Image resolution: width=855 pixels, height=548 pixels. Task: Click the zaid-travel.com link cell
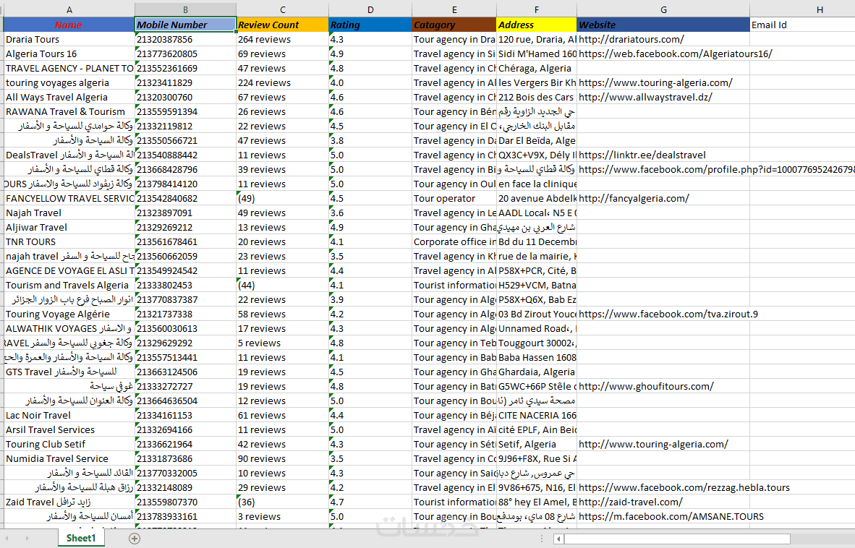click(630, 502)
